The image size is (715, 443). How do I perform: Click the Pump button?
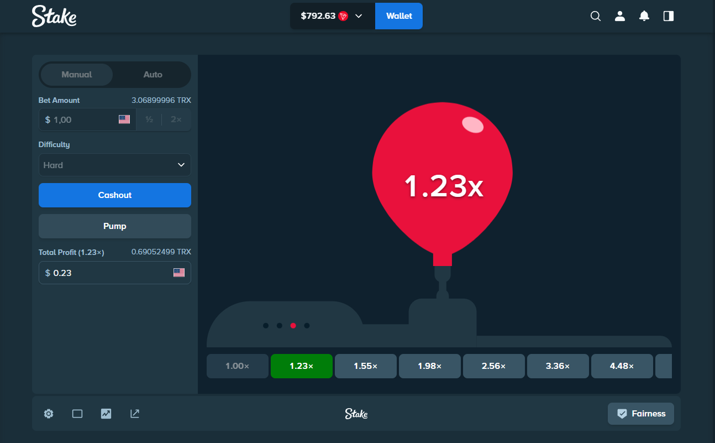click(x=115, y=226)
